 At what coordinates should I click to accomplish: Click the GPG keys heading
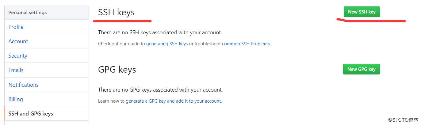[117, 70]
